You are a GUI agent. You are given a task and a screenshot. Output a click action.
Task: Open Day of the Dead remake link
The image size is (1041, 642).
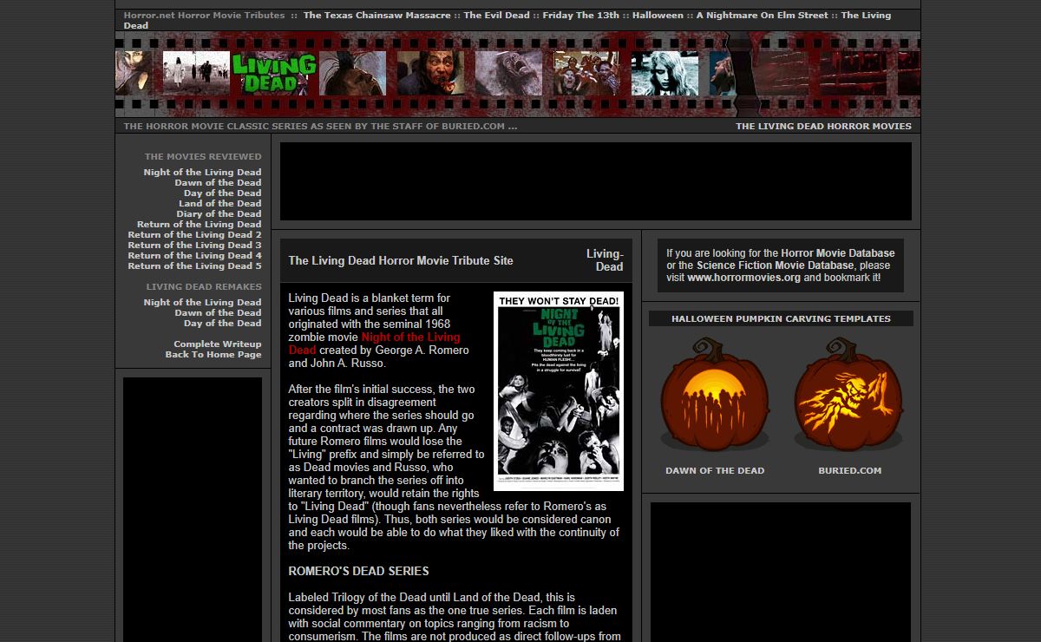[222, 324]
